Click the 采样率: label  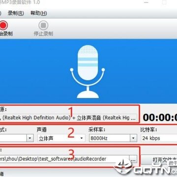pyautogui.click(x=97, y=130)
